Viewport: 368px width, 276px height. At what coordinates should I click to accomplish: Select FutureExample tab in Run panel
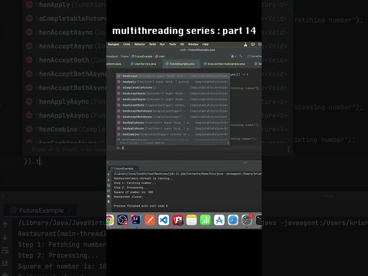tap(122, 168)
